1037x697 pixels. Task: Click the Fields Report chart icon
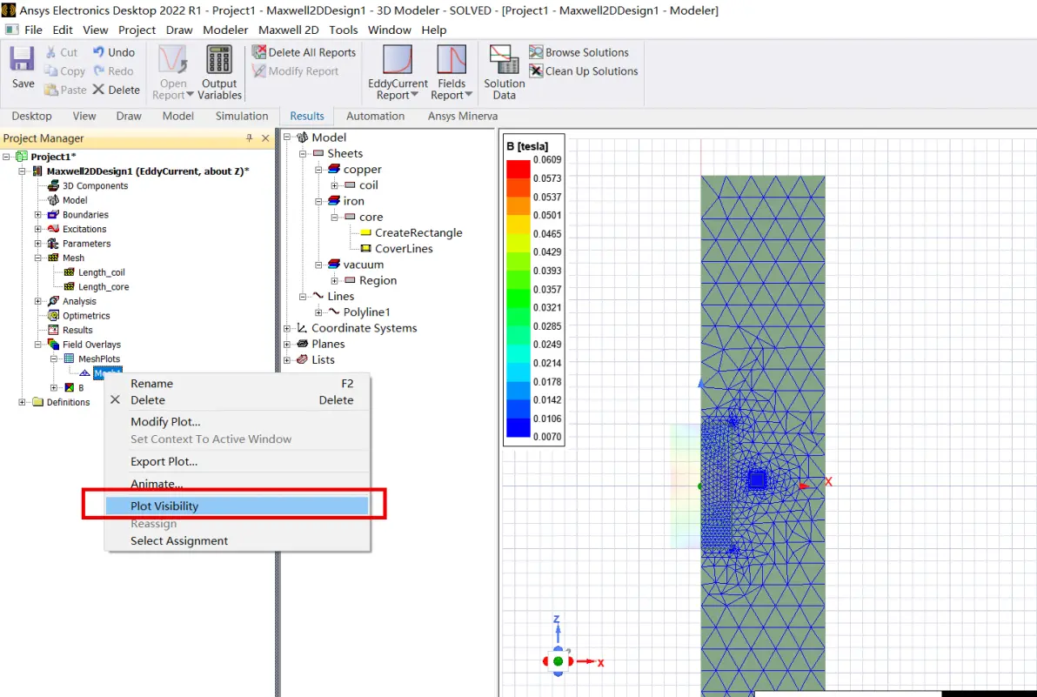coord(451,59)
